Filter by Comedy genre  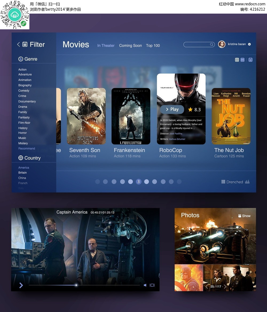coord(24,91)
